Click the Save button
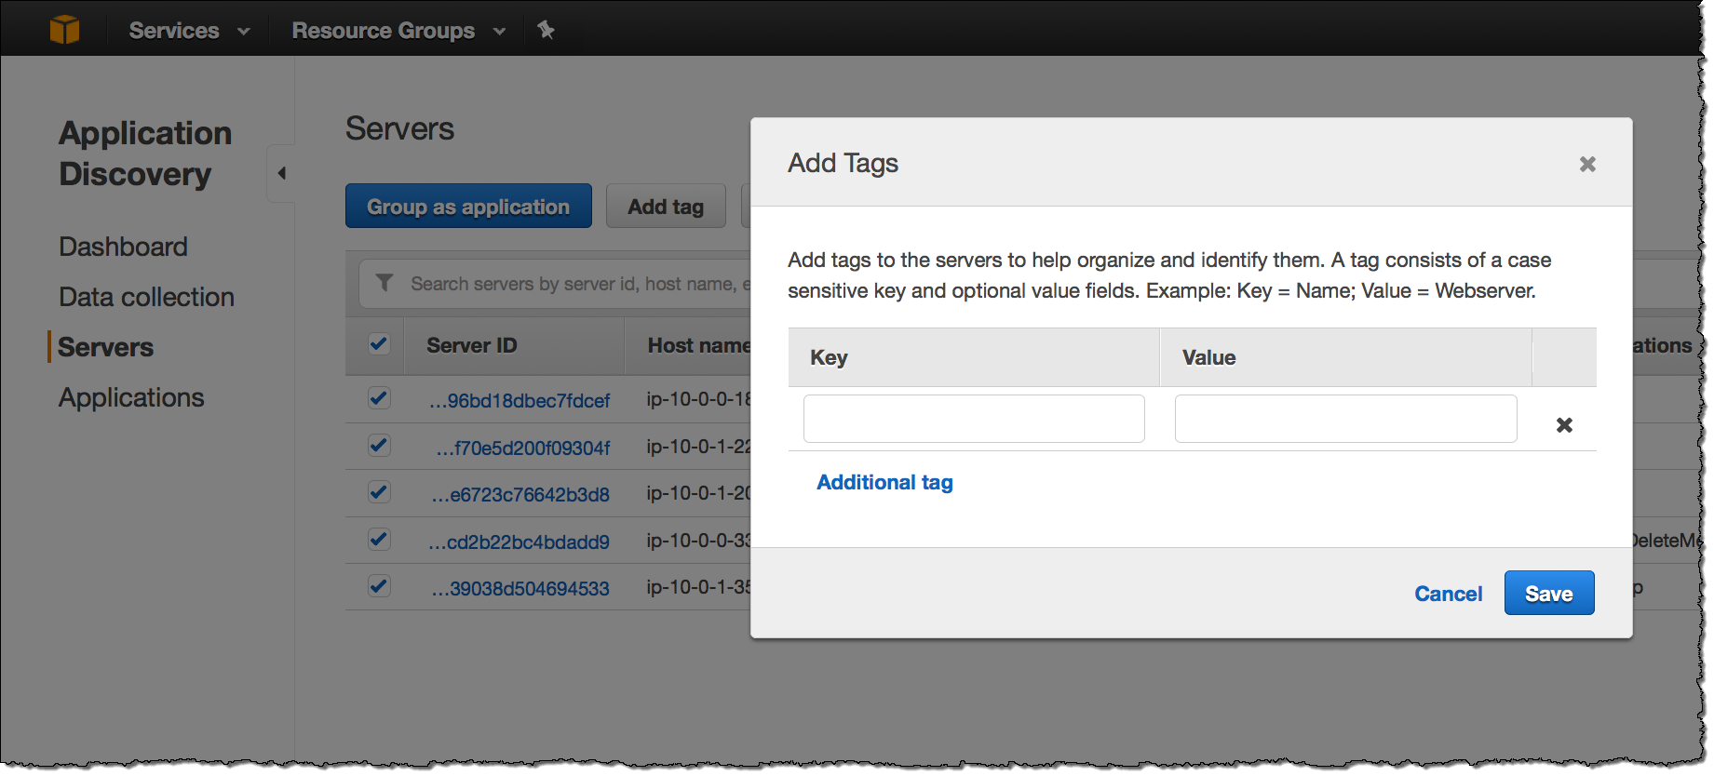 [x=1548, y=594]
